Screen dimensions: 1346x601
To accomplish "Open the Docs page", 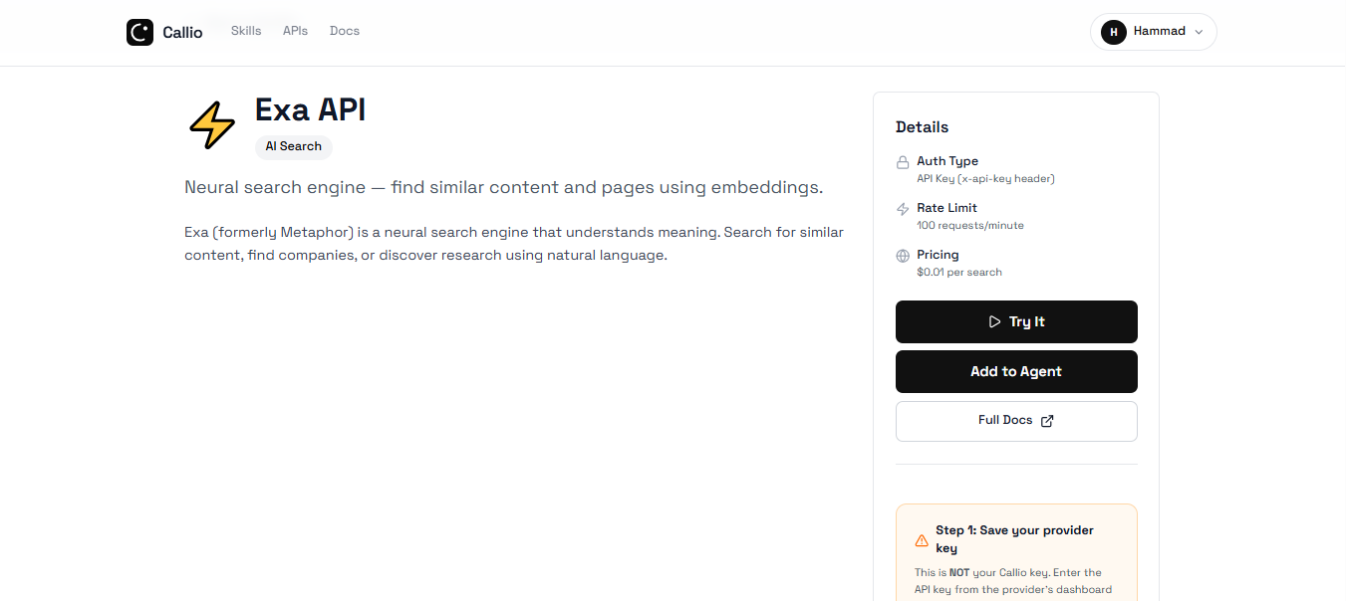I will (x=344, y=30).
